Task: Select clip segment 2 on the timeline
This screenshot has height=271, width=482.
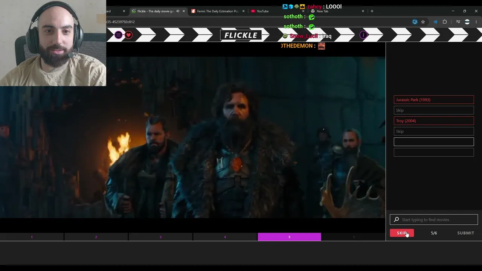Action: click(x=96, y=237)
